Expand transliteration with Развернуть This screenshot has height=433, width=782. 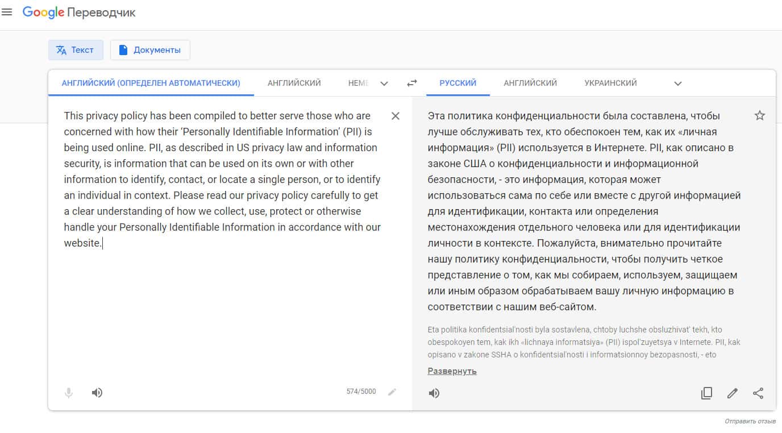452,371
